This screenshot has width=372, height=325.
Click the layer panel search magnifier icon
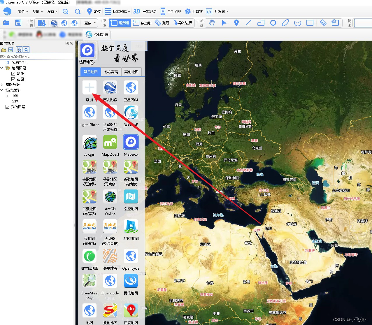(26, 50)
